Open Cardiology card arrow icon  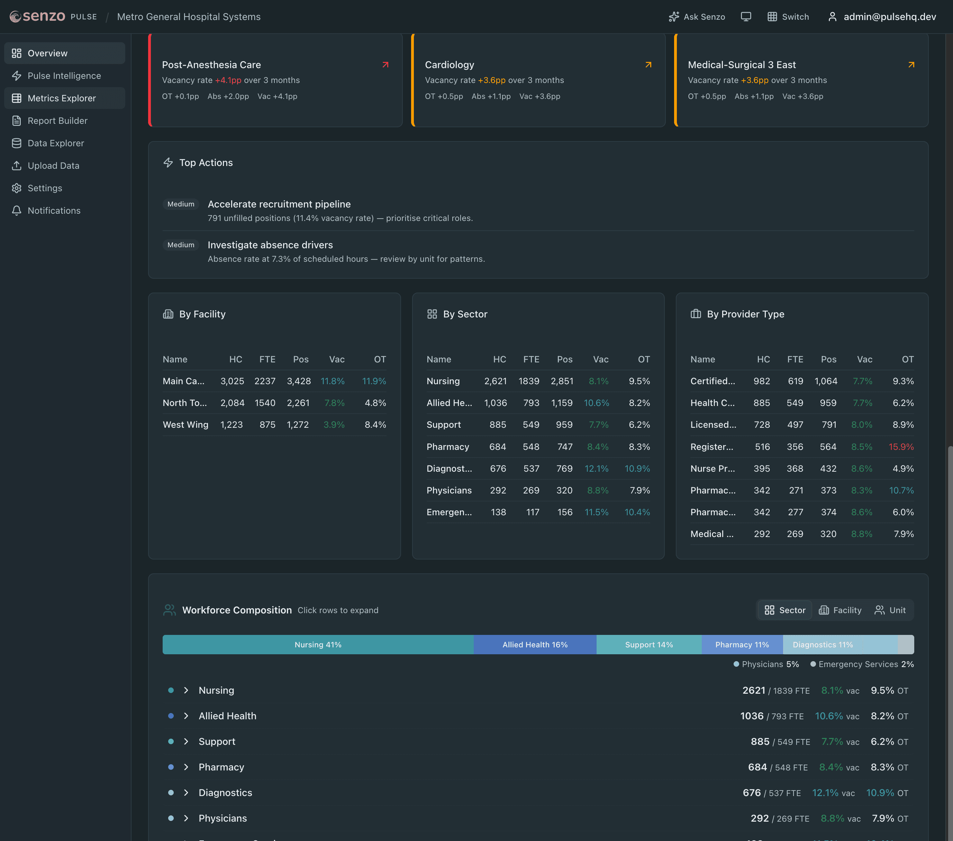[648, 65]
